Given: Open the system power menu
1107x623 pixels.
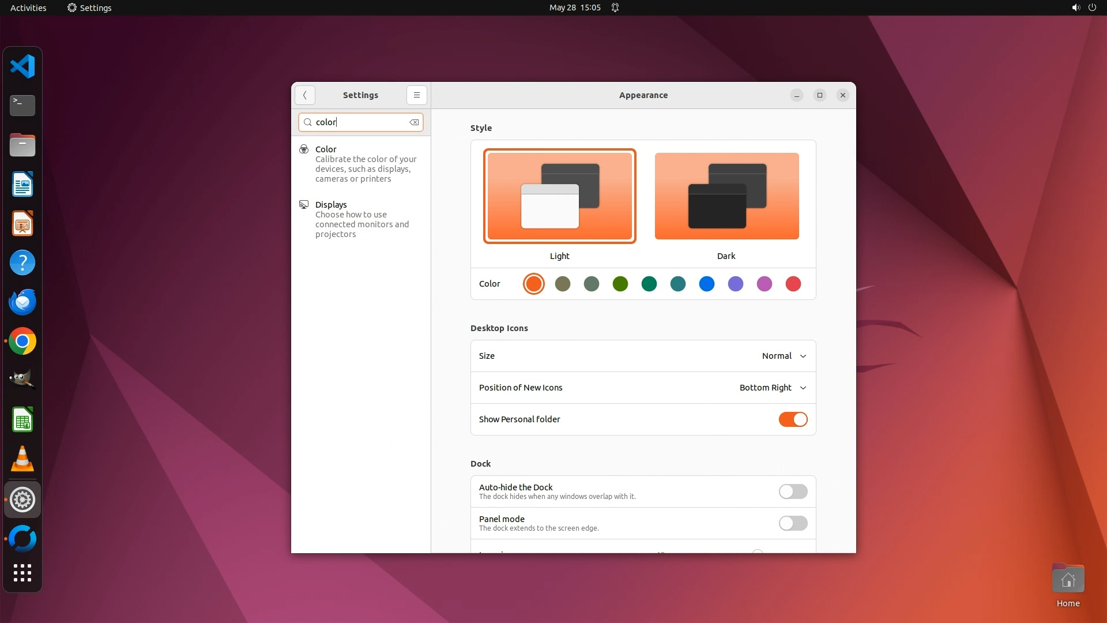Looking at the screenshot, I should point(1091,7).
